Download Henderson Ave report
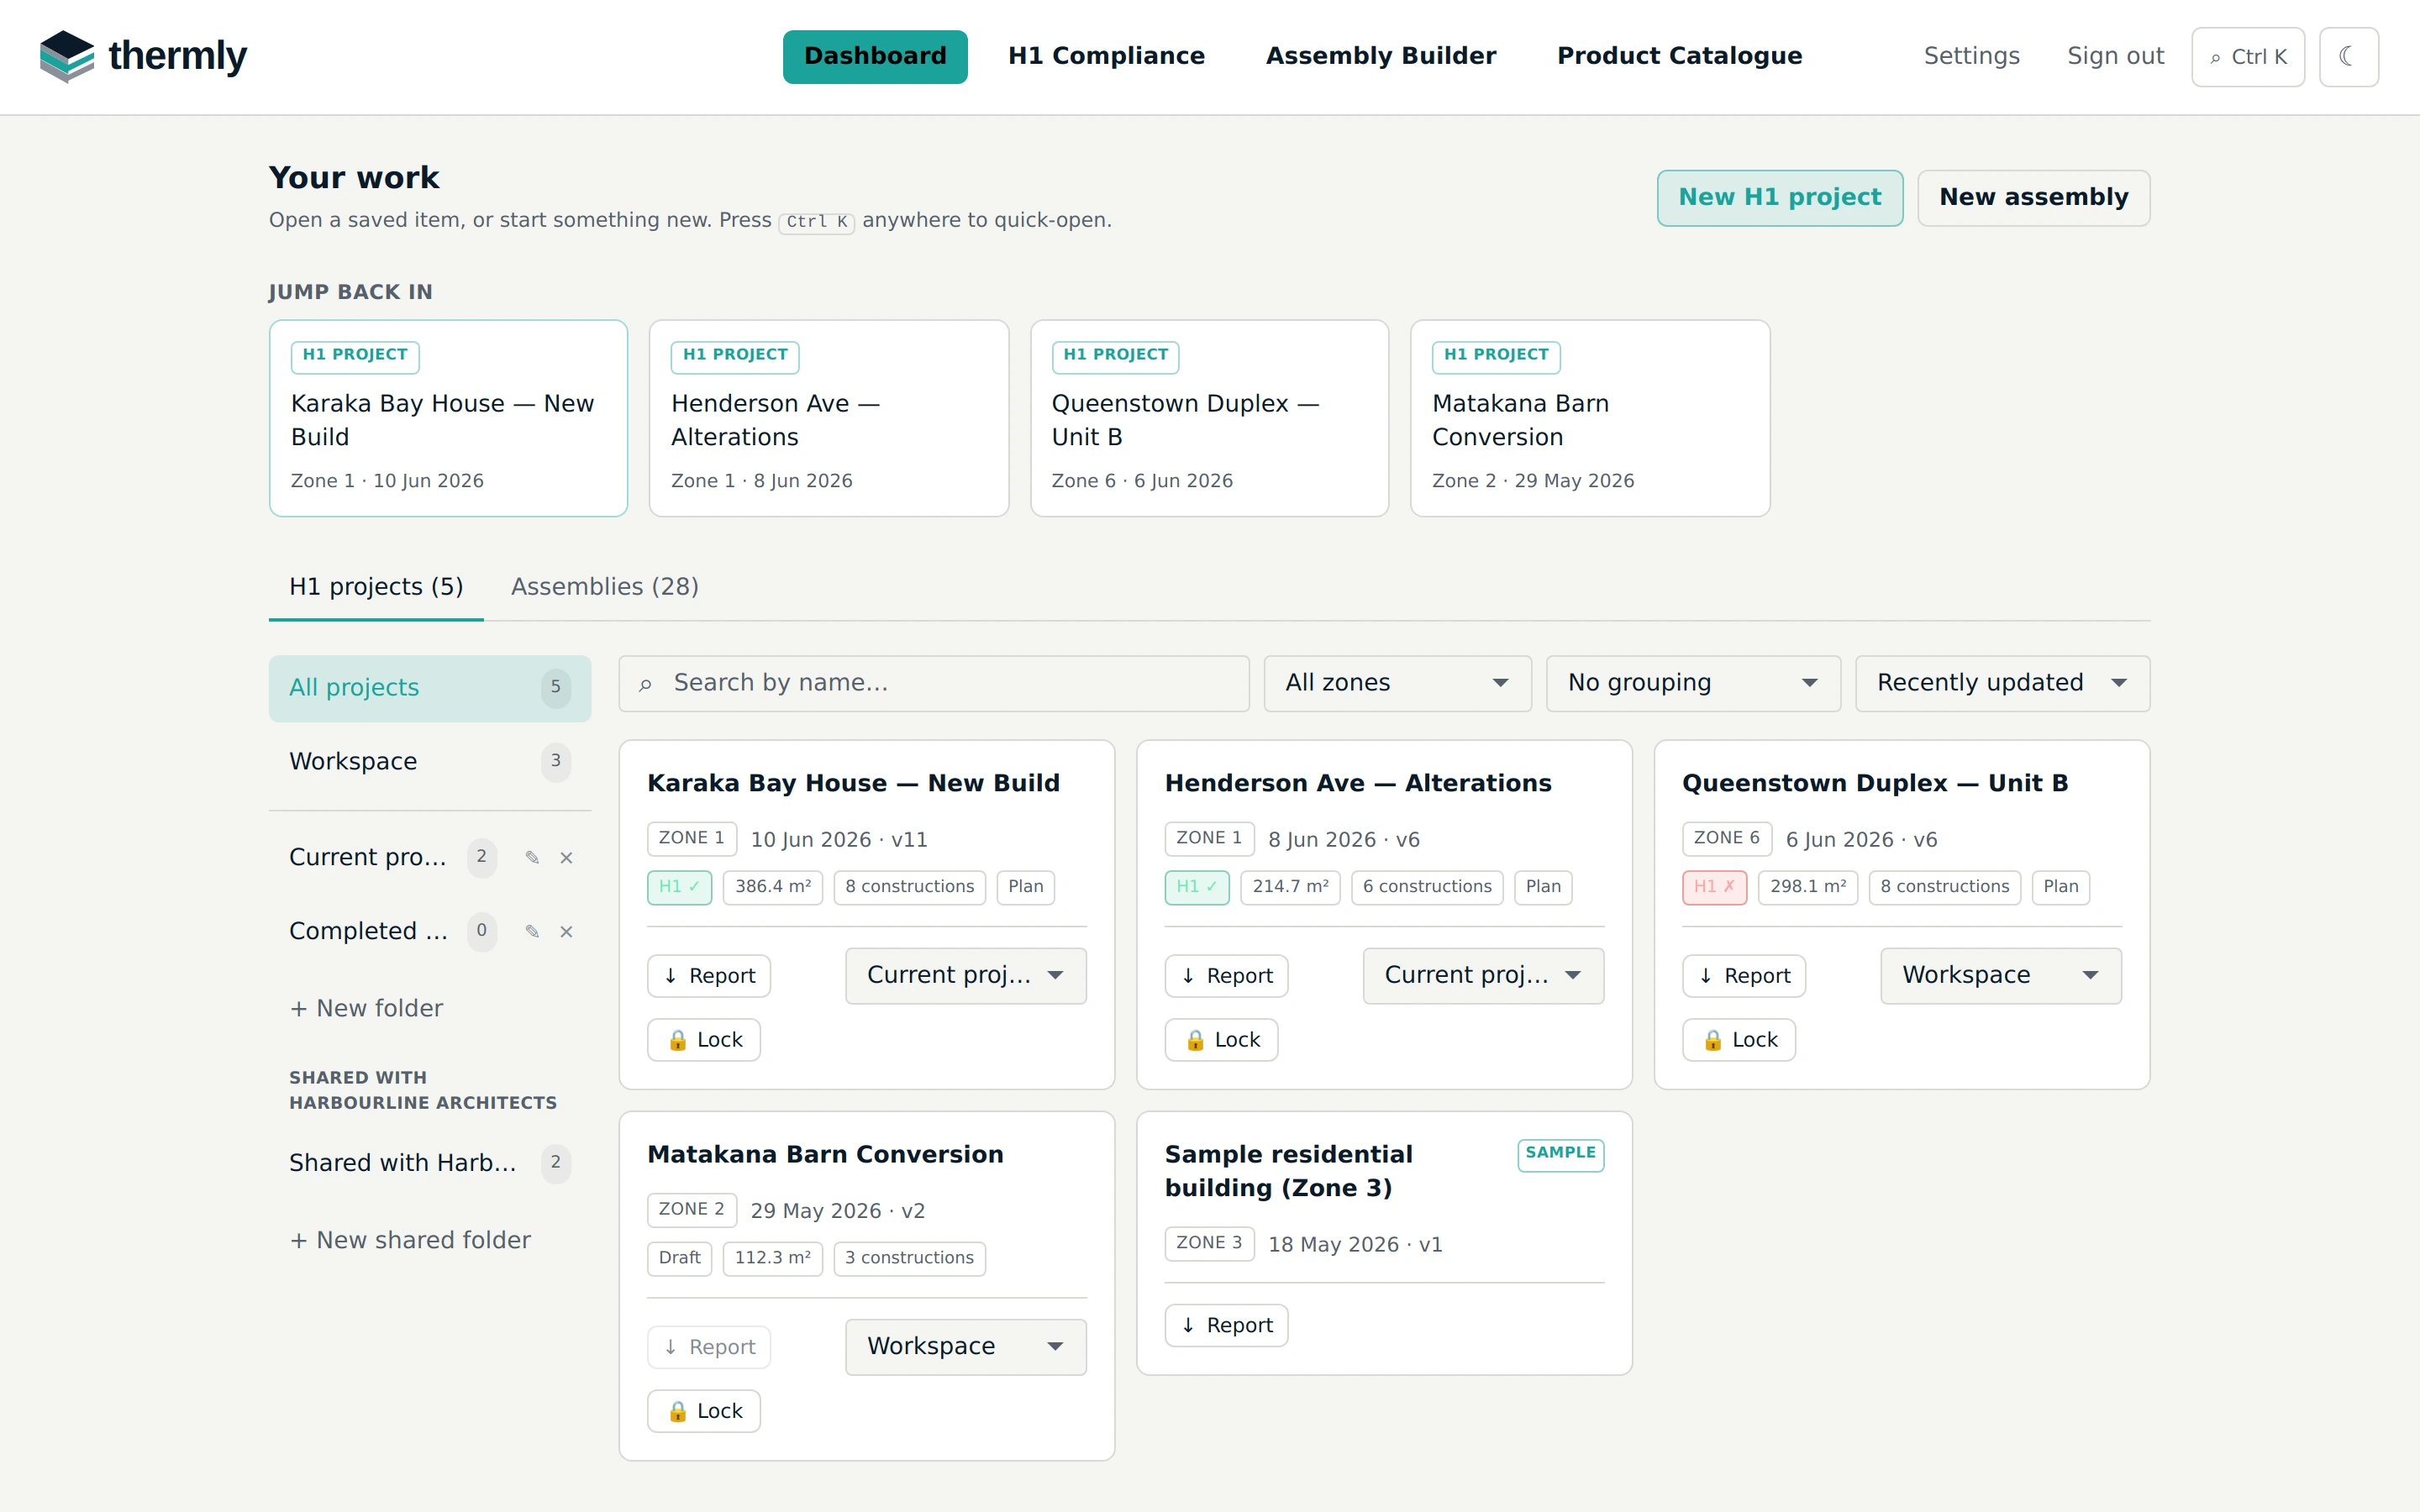The width and height of the screenshot is (2420, 1512). 1226,976
